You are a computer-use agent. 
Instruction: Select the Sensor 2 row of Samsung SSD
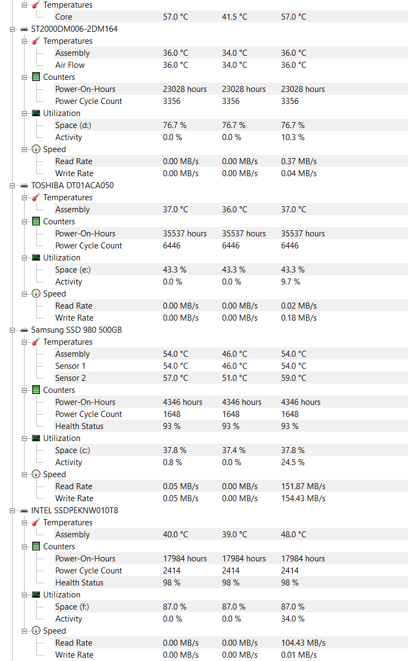[71, 378]
